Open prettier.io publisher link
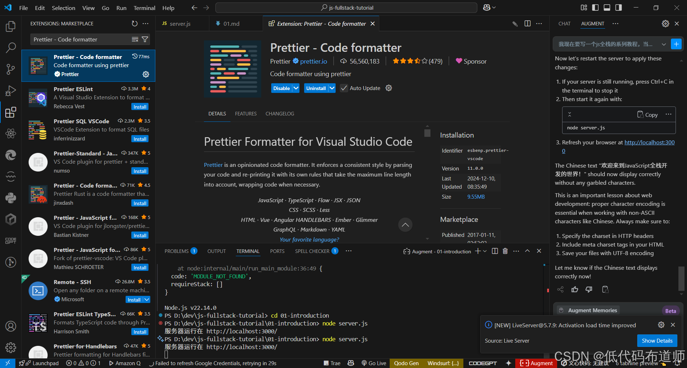 313,61
